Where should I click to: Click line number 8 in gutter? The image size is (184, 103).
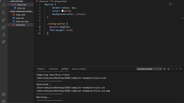coord(40,27)
